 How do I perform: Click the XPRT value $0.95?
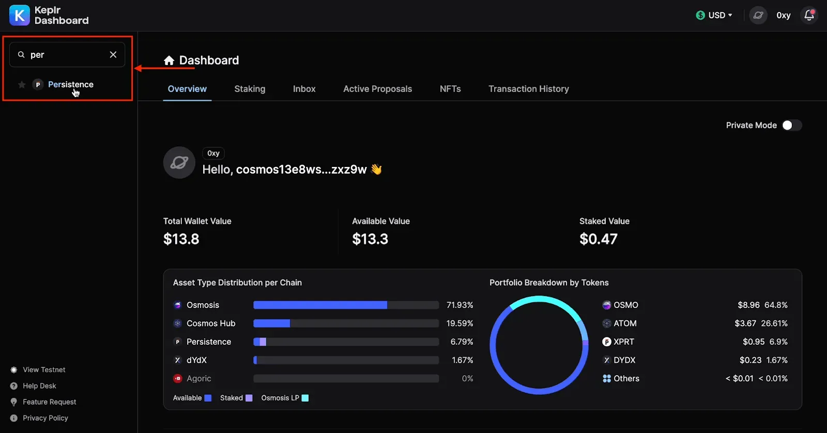pos(754,342)
